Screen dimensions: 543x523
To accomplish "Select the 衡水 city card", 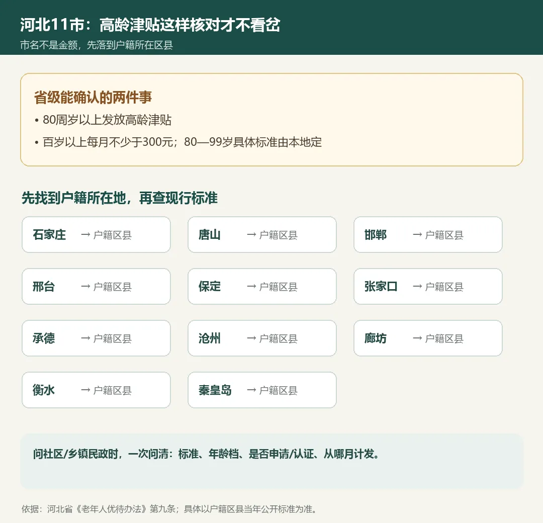I will [96, 390].
